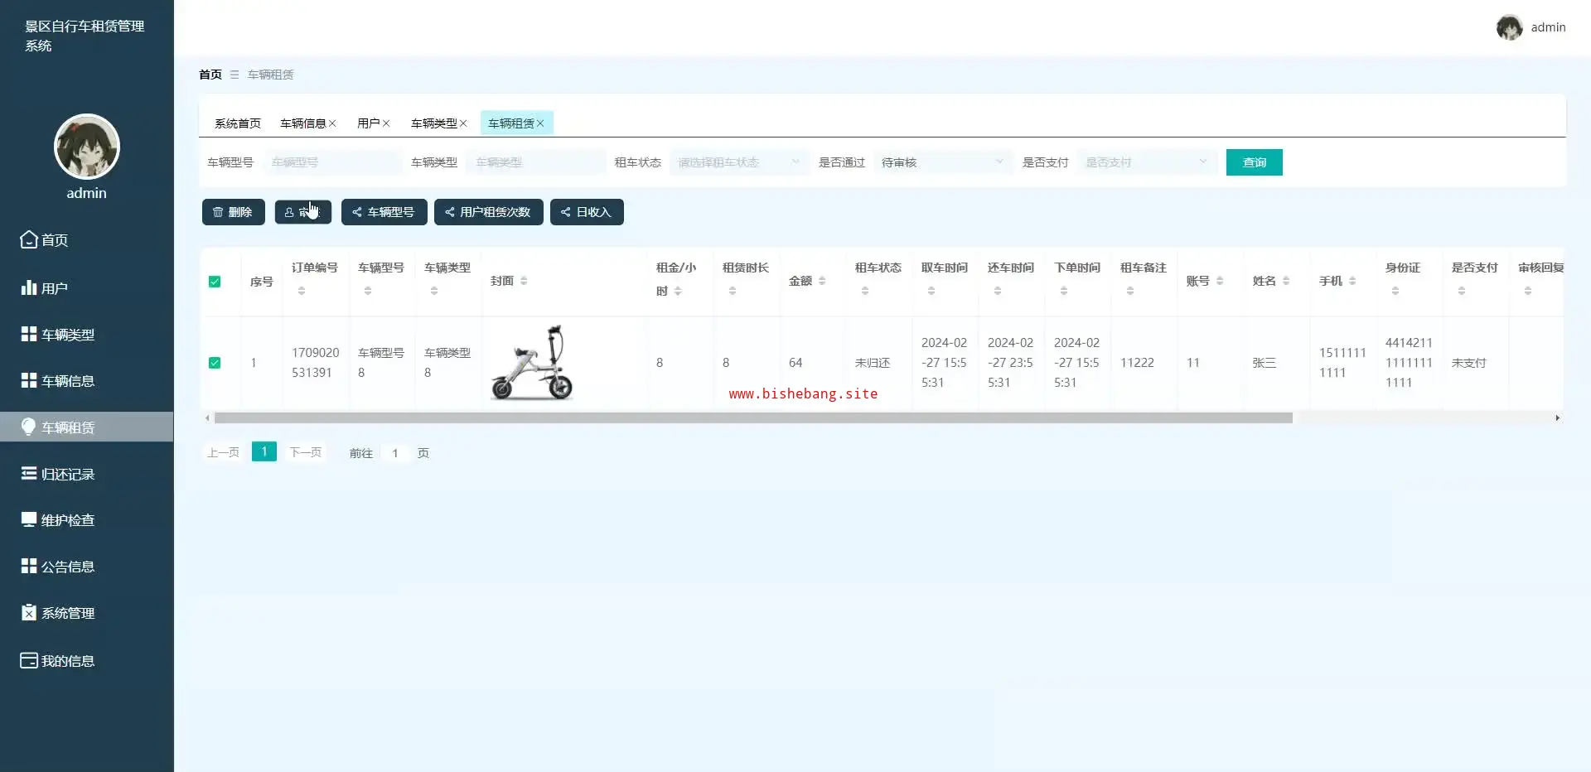The image size is (1591, 772).
Task: Switch to the 车辆类型 tab
Action: click(434, 123)
